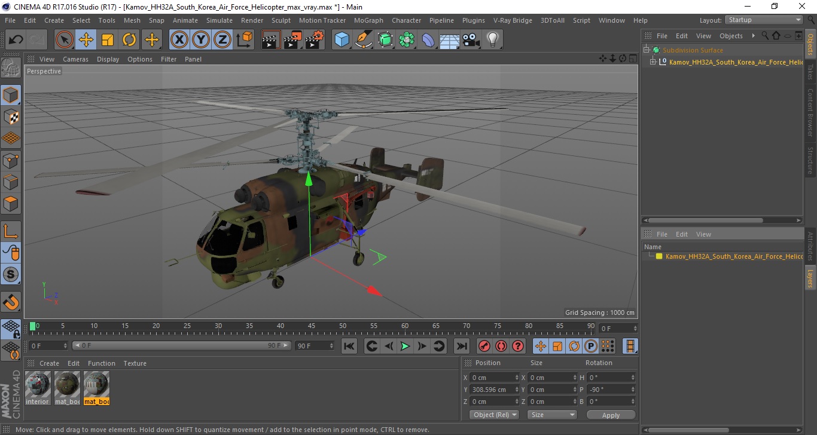
Task: Add a Subdivision Surface generator icon
Action: point(385,40)
